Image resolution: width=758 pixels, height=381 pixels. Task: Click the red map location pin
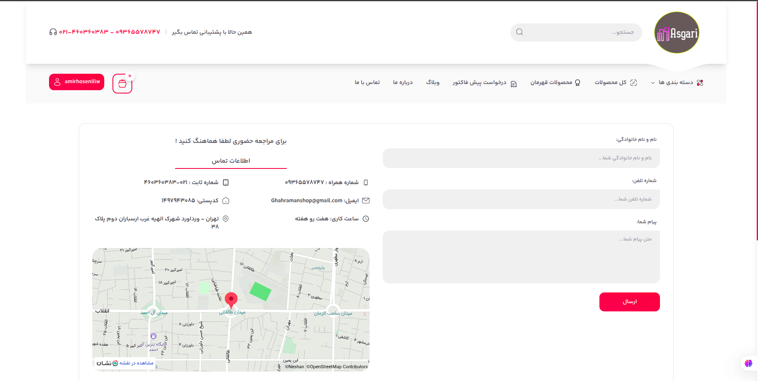(231, 299)
